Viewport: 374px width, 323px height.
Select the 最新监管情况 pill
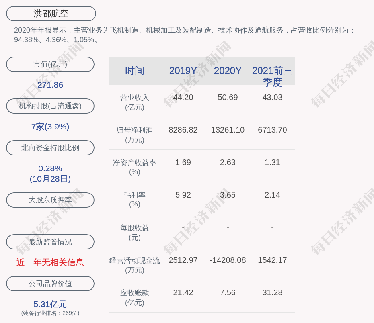[50, 242]
